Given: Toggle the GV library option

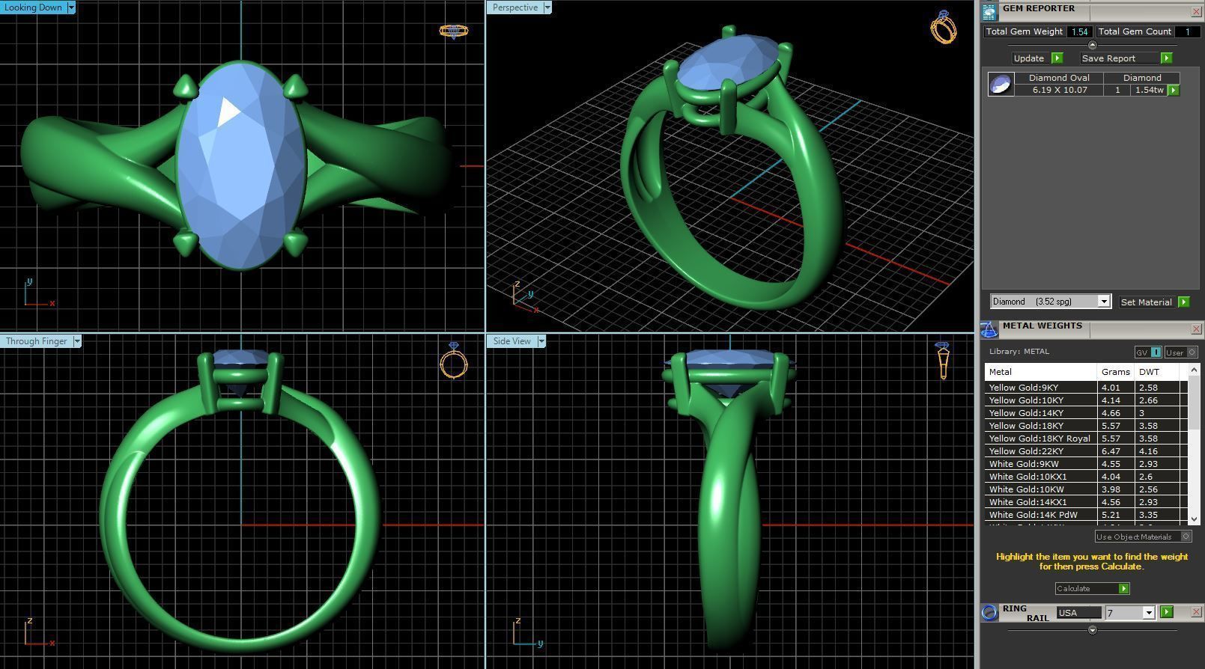Looking at the screenshot, I should tap(1148, 352).
